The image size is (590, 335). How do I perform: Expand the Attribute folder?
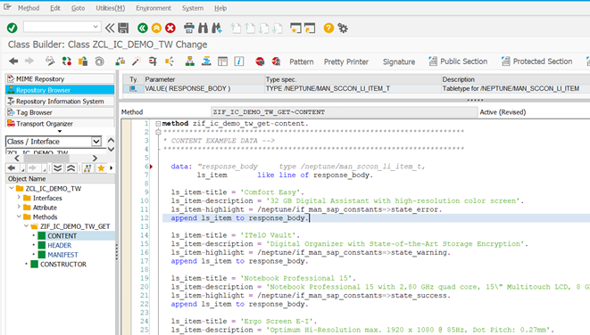(19, 207)
